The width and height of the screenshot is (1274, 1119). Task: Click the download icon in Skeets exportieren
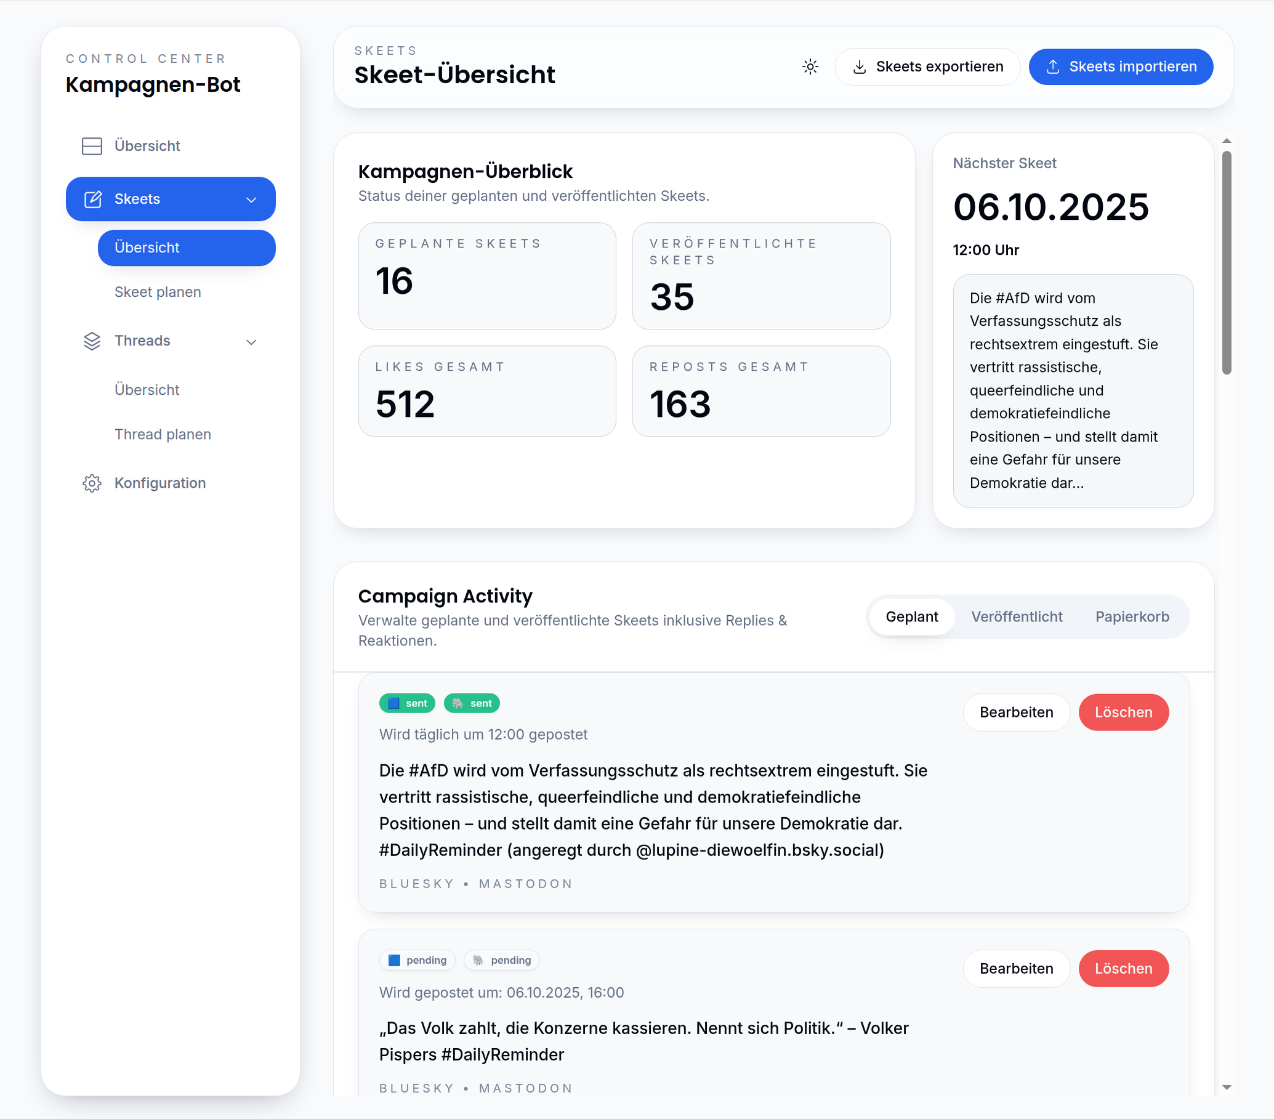coord(859,67)
